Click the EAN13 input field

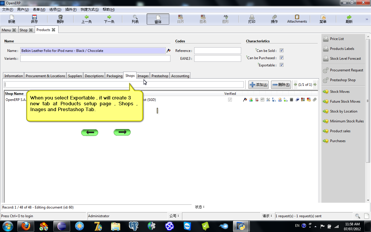tap(217, 59)
